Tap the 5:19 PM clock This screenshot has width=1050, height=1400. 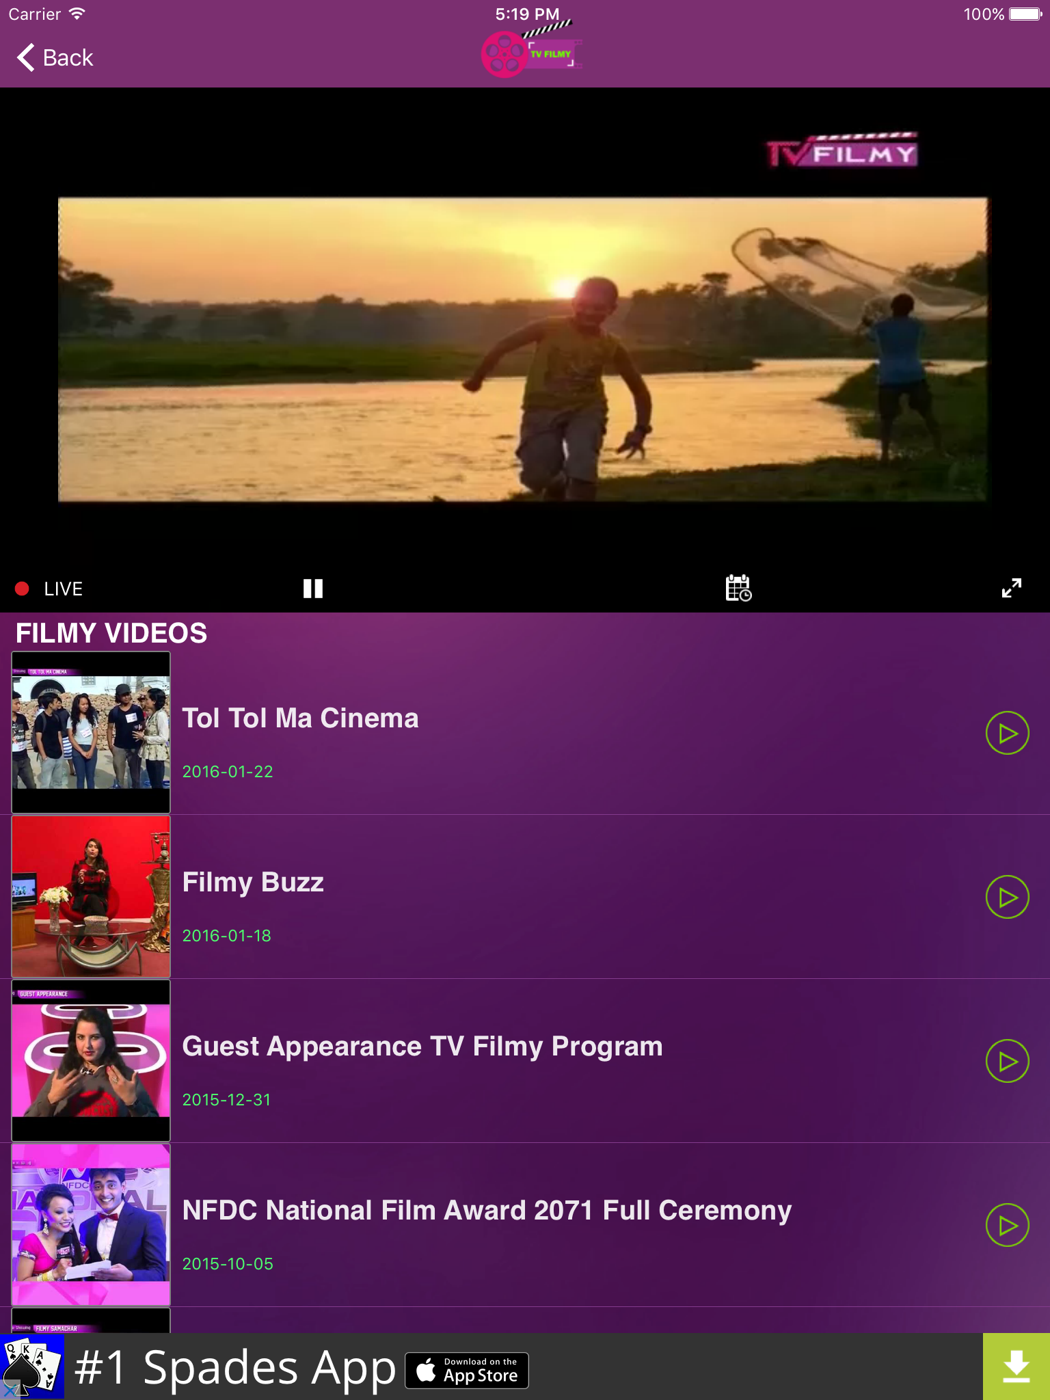click(527, 14)
